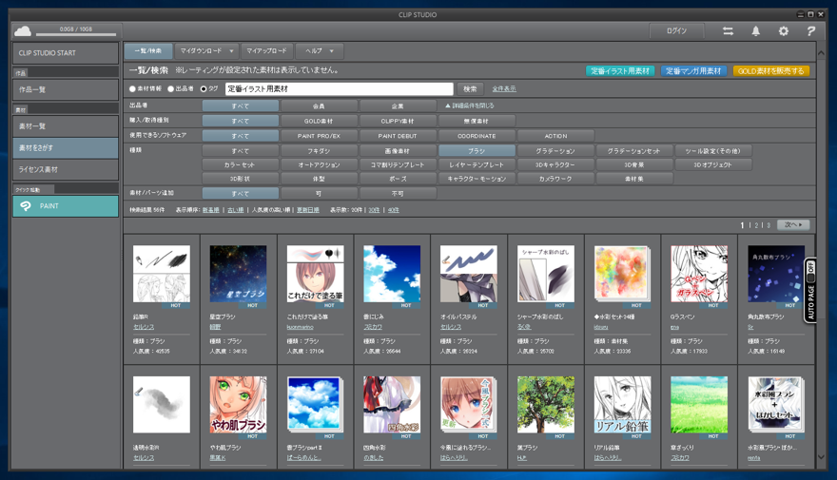The height and width of the screenshot is (480, 837).
Task: Open the リアル鉛筆 material thumbnail
Action: (622, 405)
